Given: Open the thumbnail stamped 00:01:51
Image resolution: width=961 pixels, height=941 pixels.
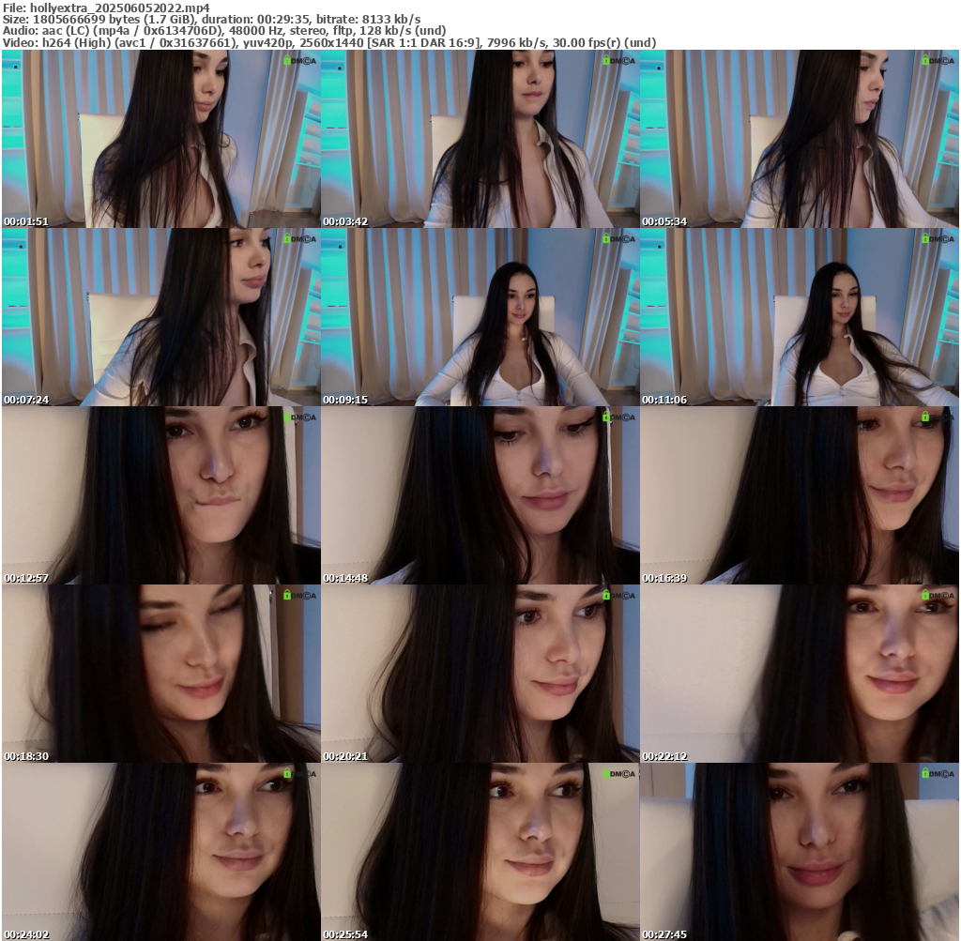Looking at the screenshot, I should (161, 139).
